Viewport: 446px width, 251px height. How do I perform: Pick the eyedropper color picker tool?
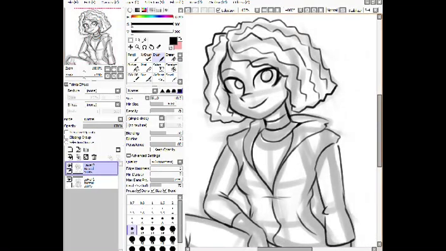pos(158,47)
